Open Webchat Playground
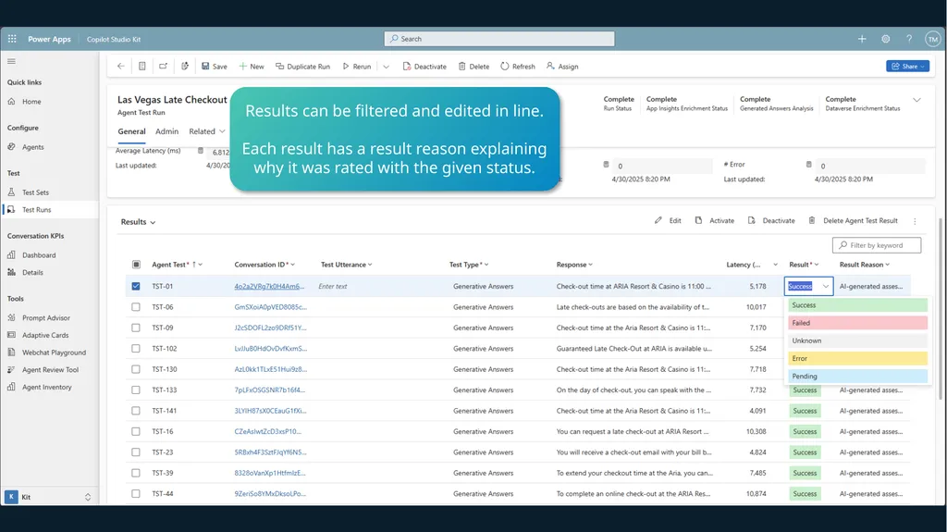The image size is (947, 532). tap(54, 353)
